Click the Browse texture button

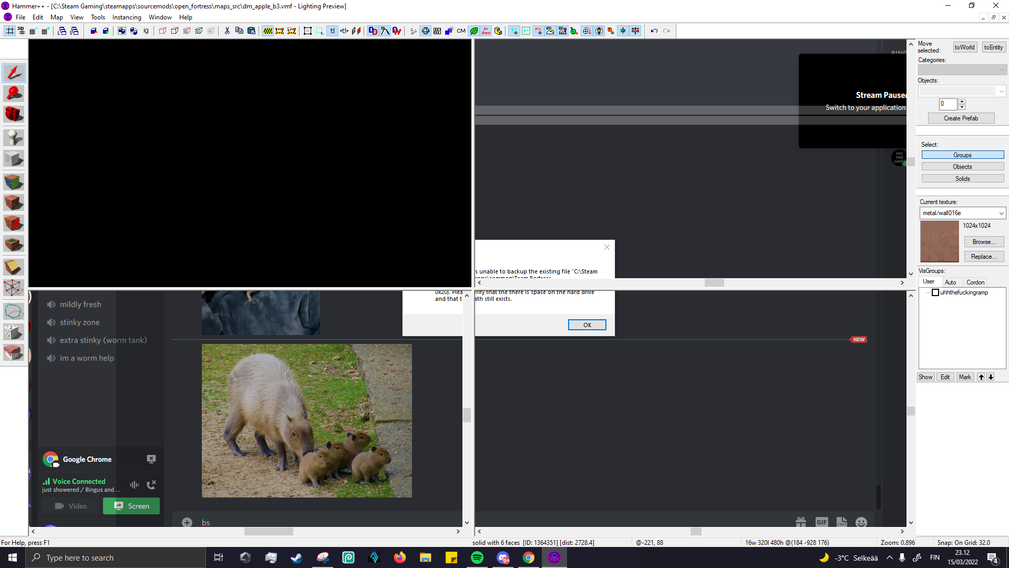[983, 241]
